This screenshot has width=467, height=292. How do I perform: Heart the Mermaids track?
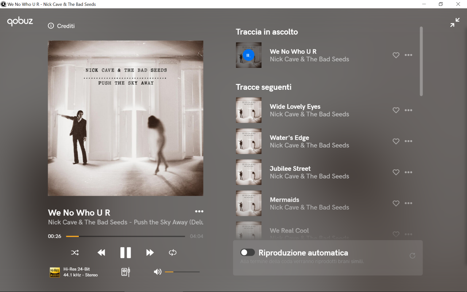(x=396, y=203)
